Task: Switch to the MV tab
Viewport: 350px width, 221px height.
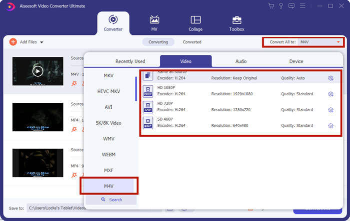Action: coord(154,23)
